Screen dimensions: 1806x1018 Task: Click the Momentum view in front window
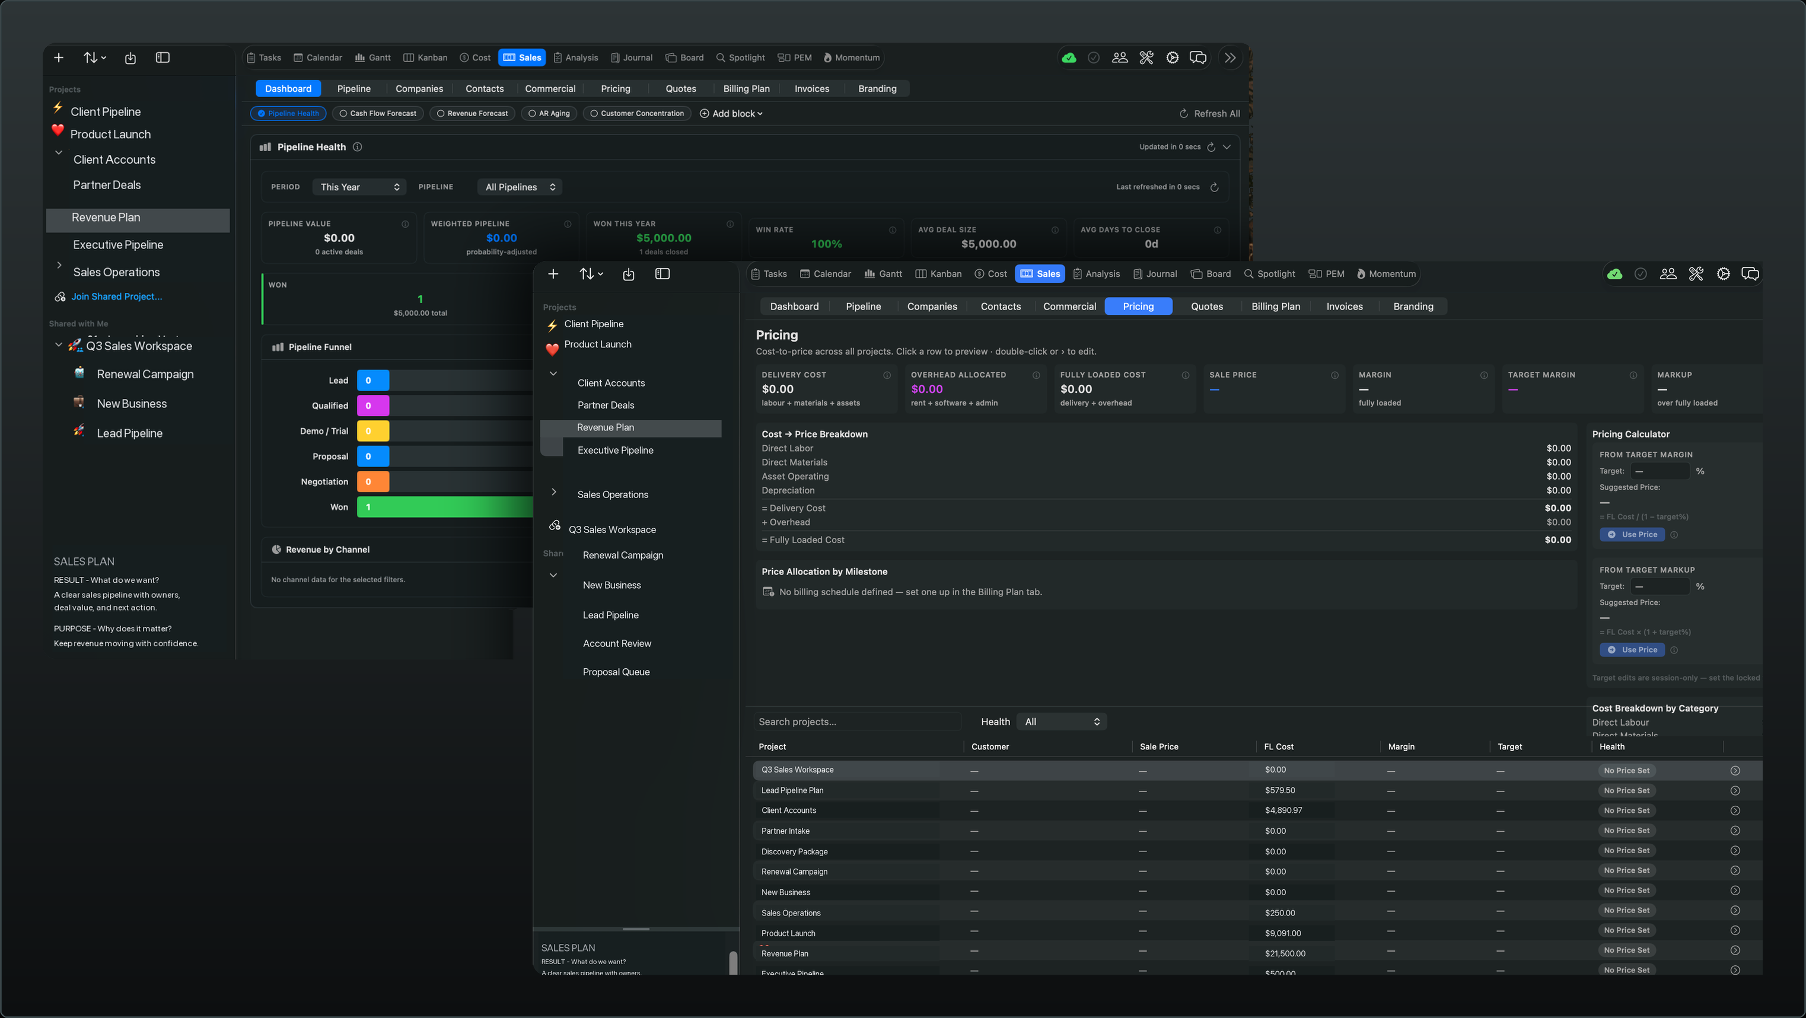pyautogui.click(x=1386, y=274)
